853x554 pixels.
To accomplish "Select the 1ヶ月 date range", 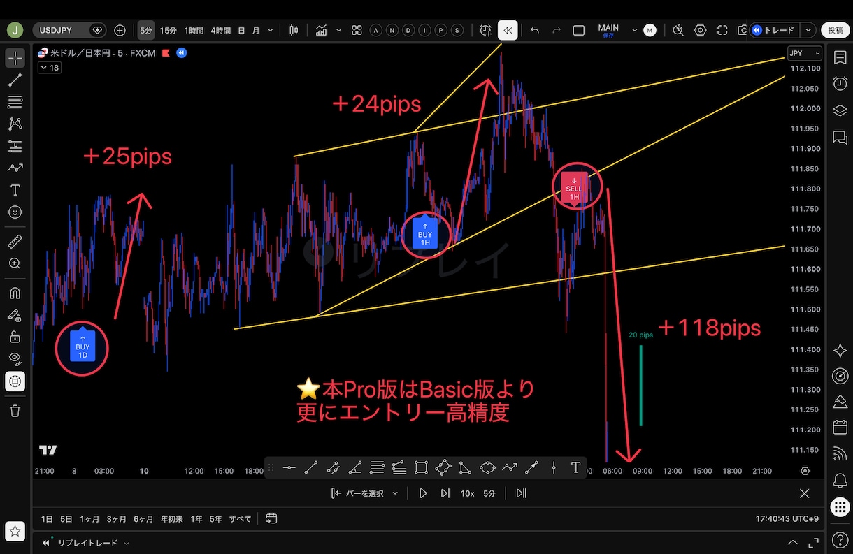I will 89,519.
